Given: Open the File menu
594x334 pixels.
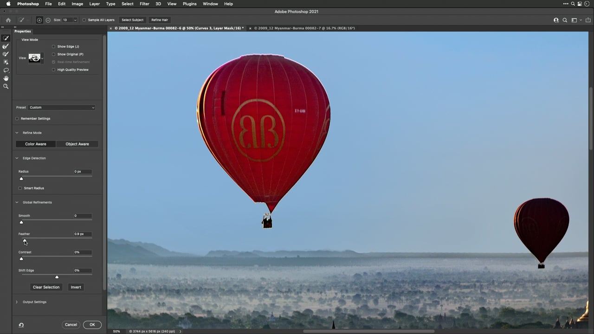Looking at the screenshot, I should pos(48,4).
